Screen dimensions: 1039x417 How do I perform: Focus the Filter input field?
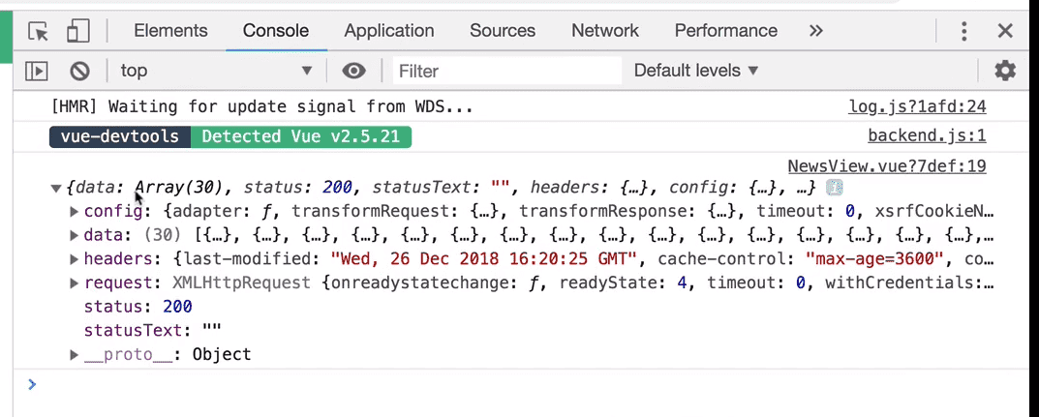pyautogui.click(x=506, y=71)
